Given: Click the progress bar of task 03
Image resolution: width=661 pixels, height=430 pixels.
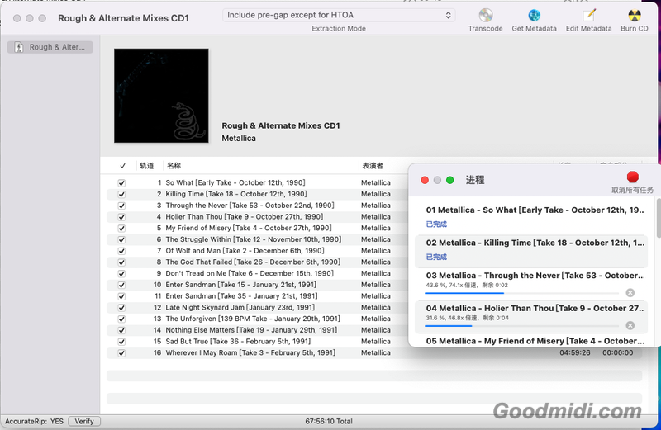Looking at the screenshot, I should point(522,293).
